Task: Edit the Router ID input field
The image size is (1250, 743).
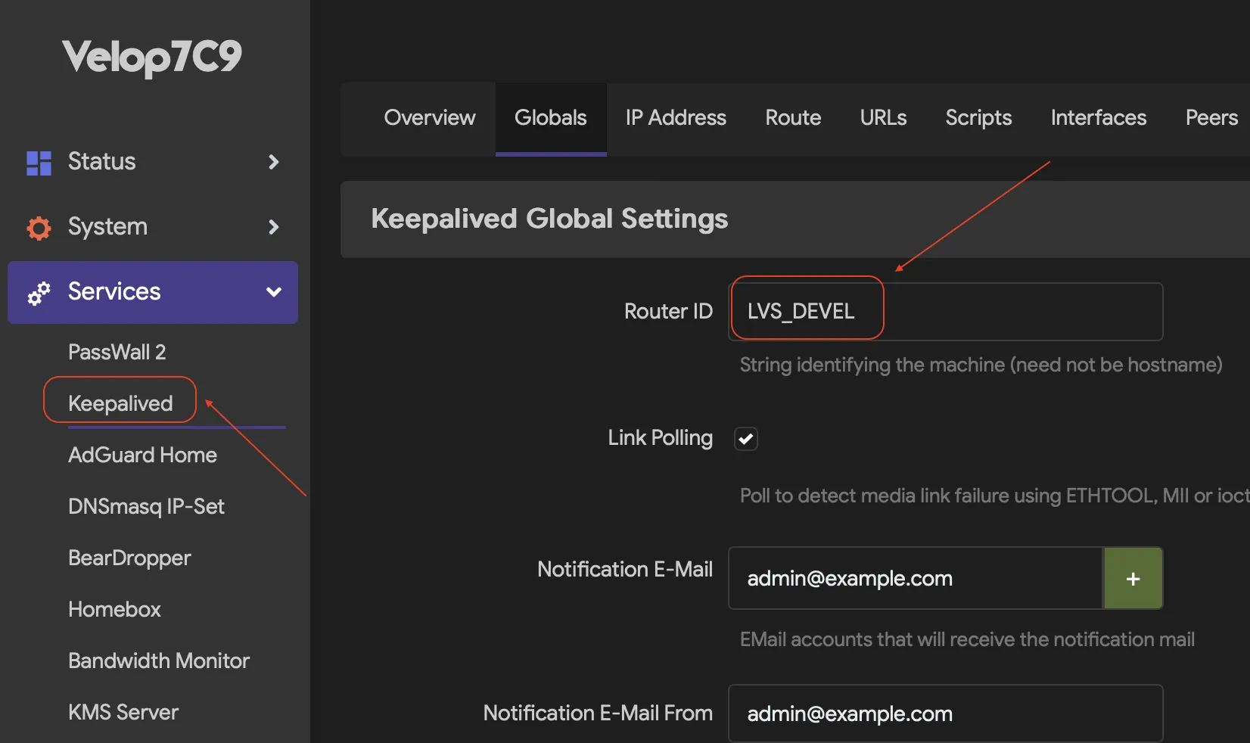Action: coord(946,311)
